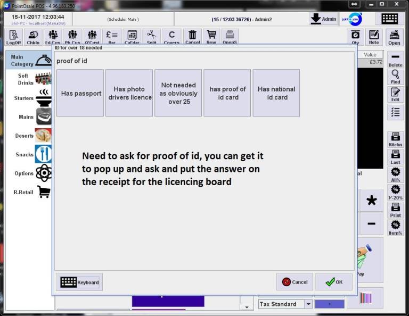Apply the All% discount icon
The height and width of the screenshot is (316, 409).
pos(395,174)
